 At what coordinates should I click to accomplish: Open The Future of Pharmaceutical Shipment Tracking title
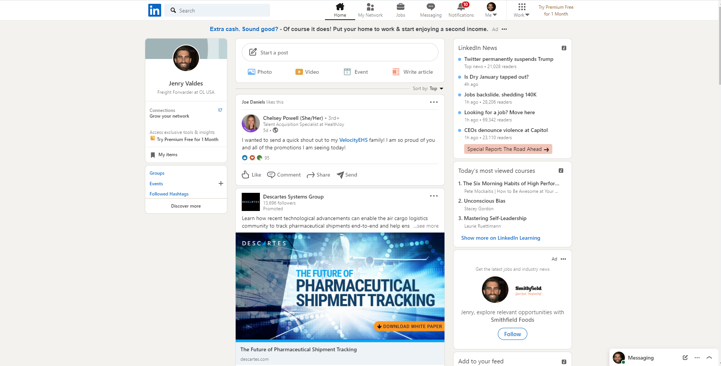click(298, 349)
